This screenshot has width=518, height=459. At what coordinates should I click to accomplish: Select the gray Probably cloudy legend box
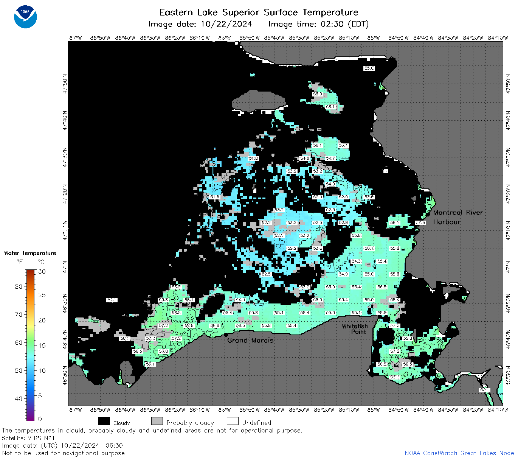point(157,421)
